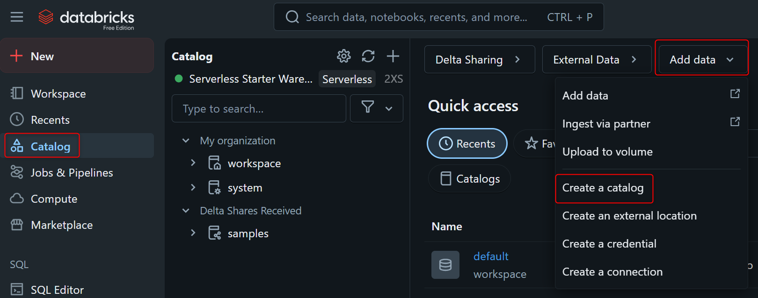Click external link icon beside Add data
Screen dimensions: 758x298
(x=735, y=94)
